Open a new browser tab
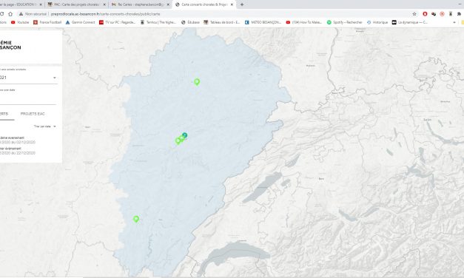The image size is (464, 278). pyautogui.click(x=242, y=4)
